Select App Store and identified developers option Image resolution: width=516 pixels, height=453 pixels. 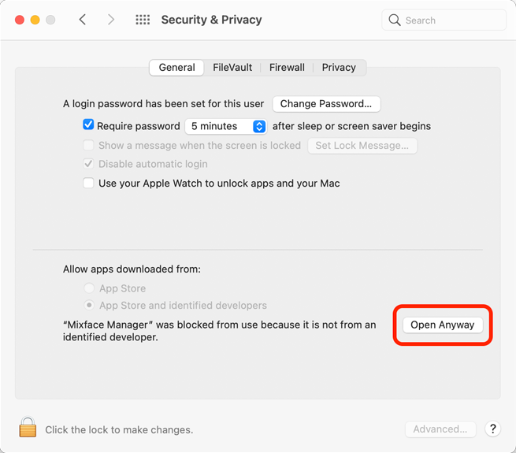click(x=90, y=305)
